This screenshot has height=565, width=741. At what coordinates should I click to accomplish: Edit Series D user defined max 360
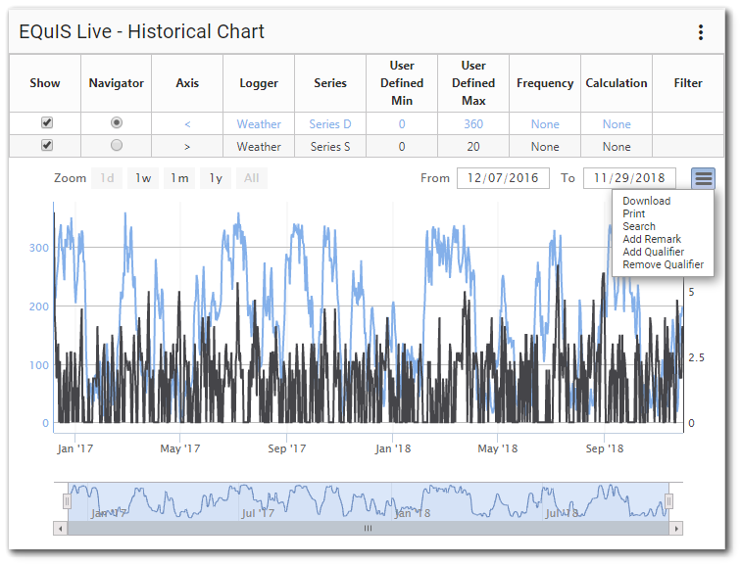tap(473, 124)
